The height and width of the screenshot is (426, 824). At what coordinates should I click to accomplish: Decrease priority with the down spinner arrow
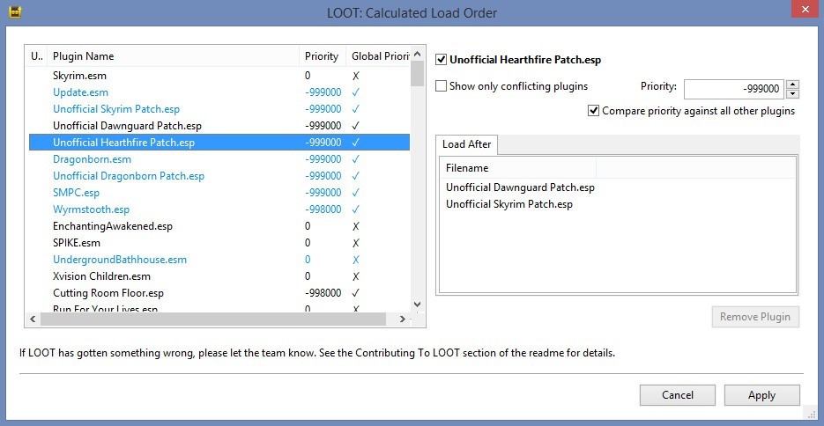coord(792,93)
